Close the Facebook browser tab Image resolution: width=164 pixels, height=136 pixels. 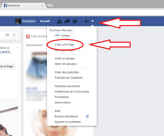(x=43, y=6)
